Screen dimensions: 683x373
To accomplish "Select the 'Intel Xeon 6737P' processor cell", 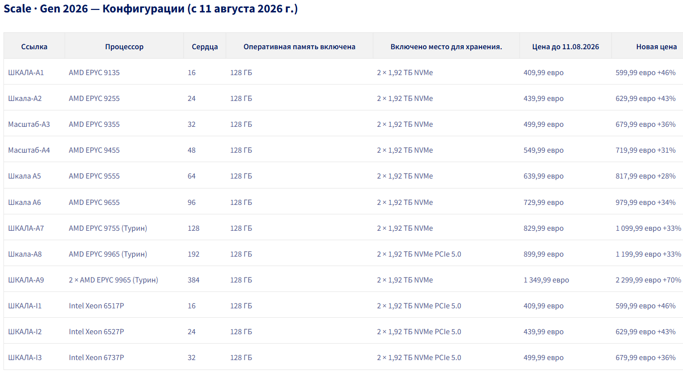I will (96, 358).
